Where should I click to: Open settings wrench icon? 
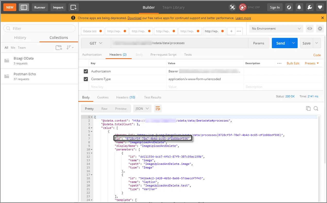coord(309,7)
